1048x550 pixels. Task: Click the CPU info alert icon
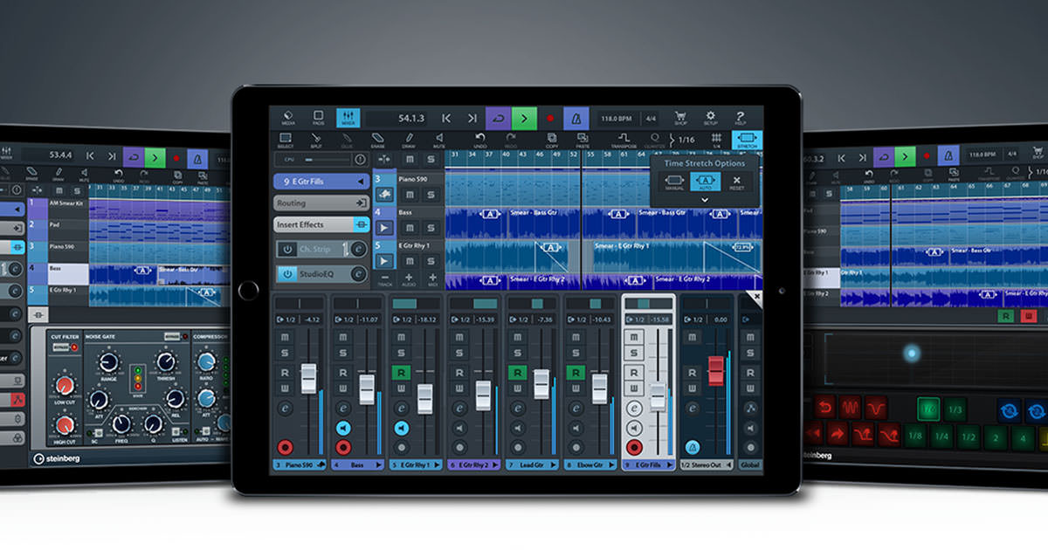tap(360, 160)
